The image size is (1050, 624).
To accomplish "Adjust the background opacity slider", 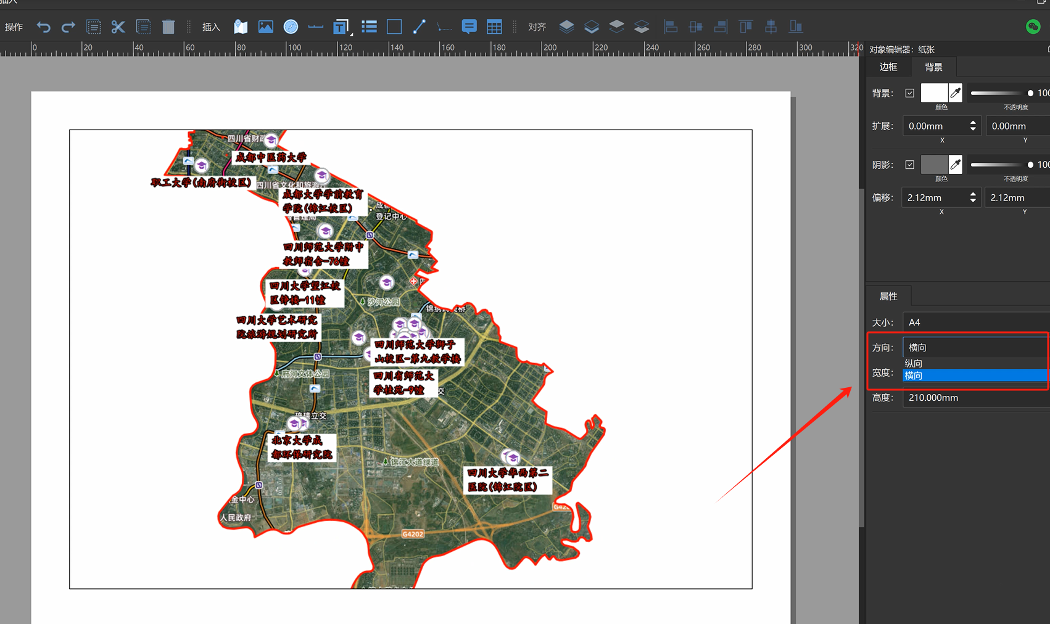I will pyautogui.click(x=1002, y=93).
